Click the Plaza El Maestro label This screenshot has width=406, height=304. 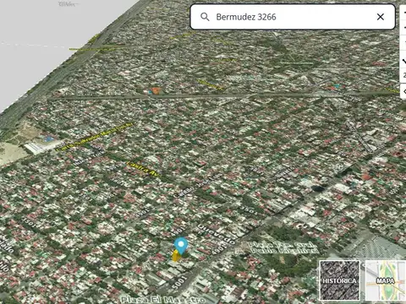click(x=162, y=300)
